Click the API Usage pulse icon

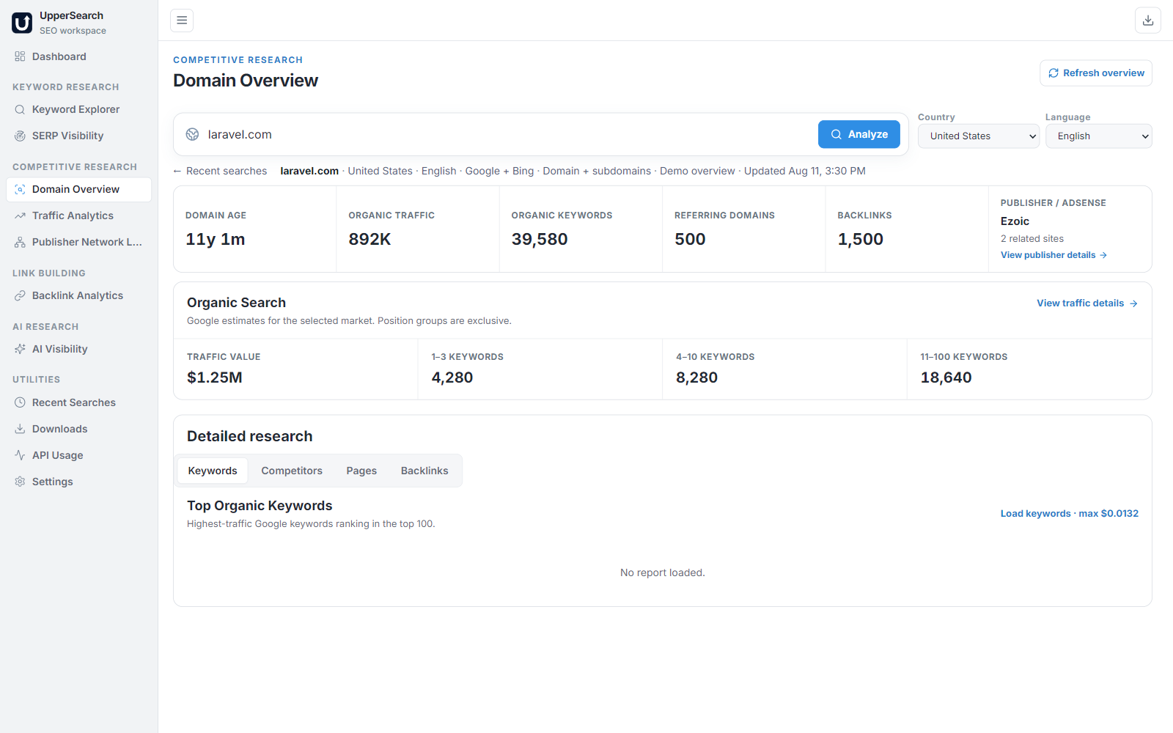pos(20,455)
